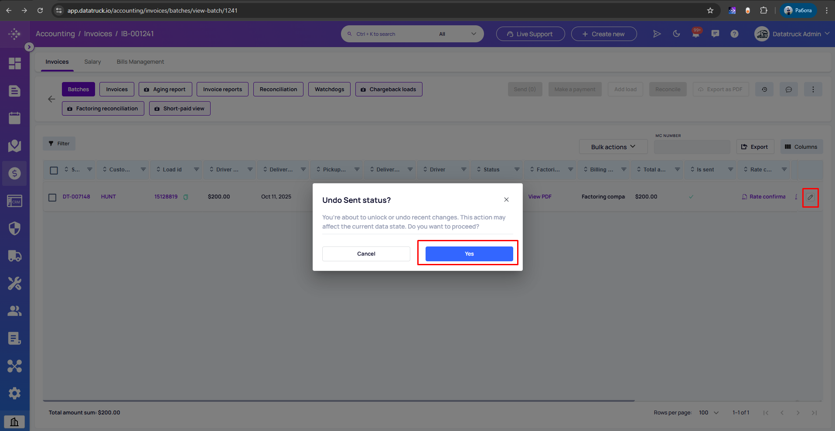Click Live Support button
Screen dimensions: 835x431
point(530,34)
